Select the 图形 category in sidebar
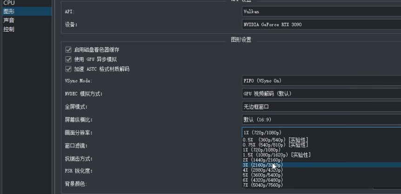Screen dimensions: 401x194 pyautogui.click(x=9, y=12)
